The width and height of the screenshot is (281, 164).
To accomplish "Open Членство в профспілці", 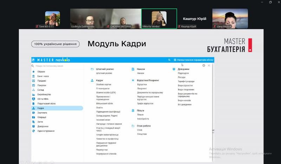I will (x=107, y=139).
